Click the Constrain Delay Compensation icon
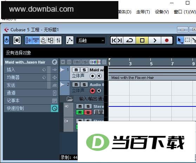 click(x=17, y=40)
